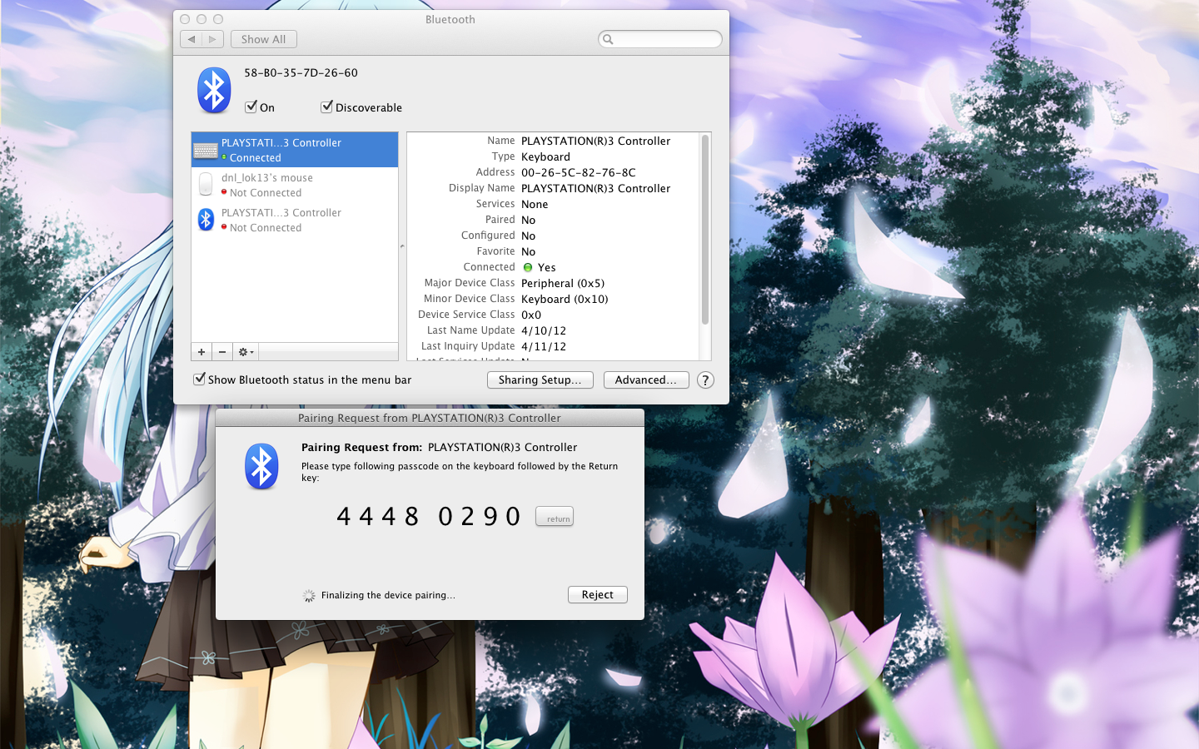
Task: Click the Bluetooth window title bar text
Action: (450, 19)
